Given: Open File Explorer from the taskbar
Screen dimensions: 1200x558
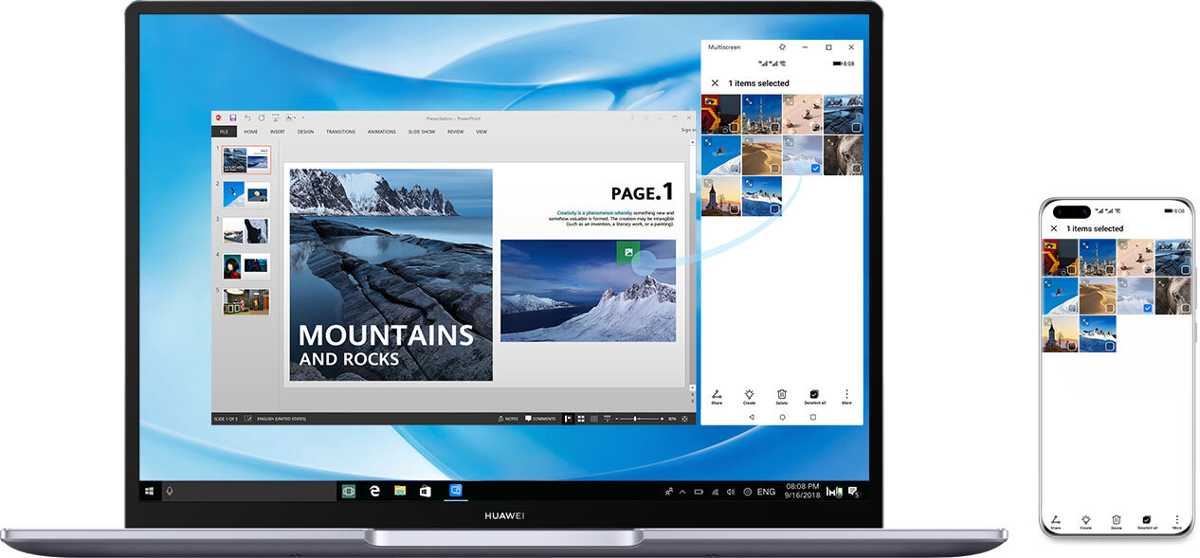Looking at the screenshot, I should pyautogui.click(x=400, y=492).
